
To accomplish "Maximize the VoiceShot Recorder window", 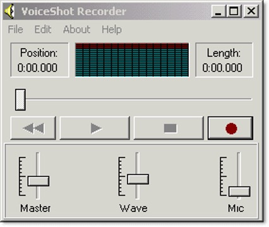I will coord(234,11).
